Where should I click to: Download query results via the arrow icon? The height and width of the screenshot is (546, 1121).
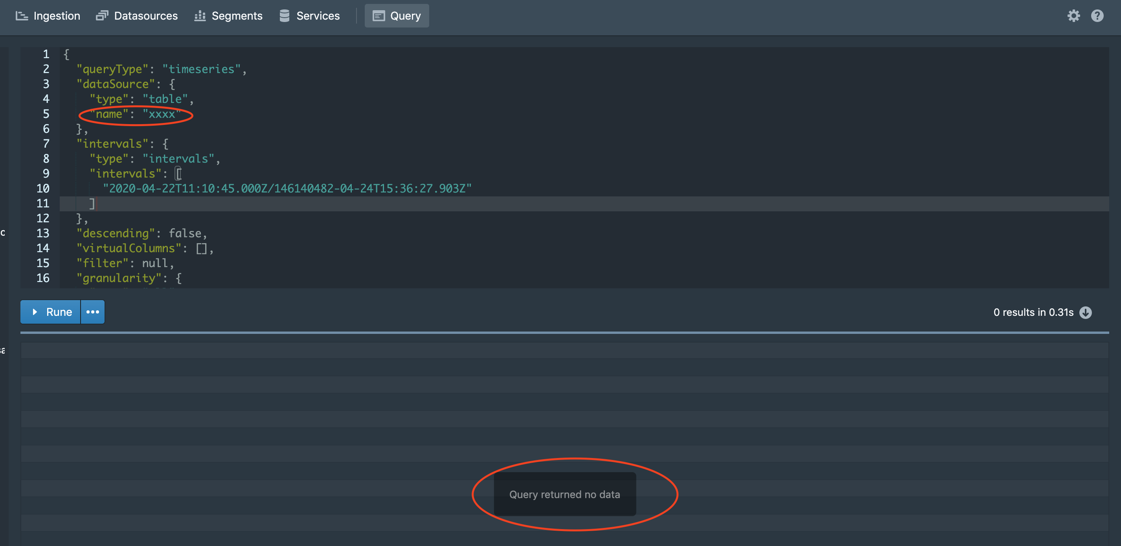tap(1085, 312)
